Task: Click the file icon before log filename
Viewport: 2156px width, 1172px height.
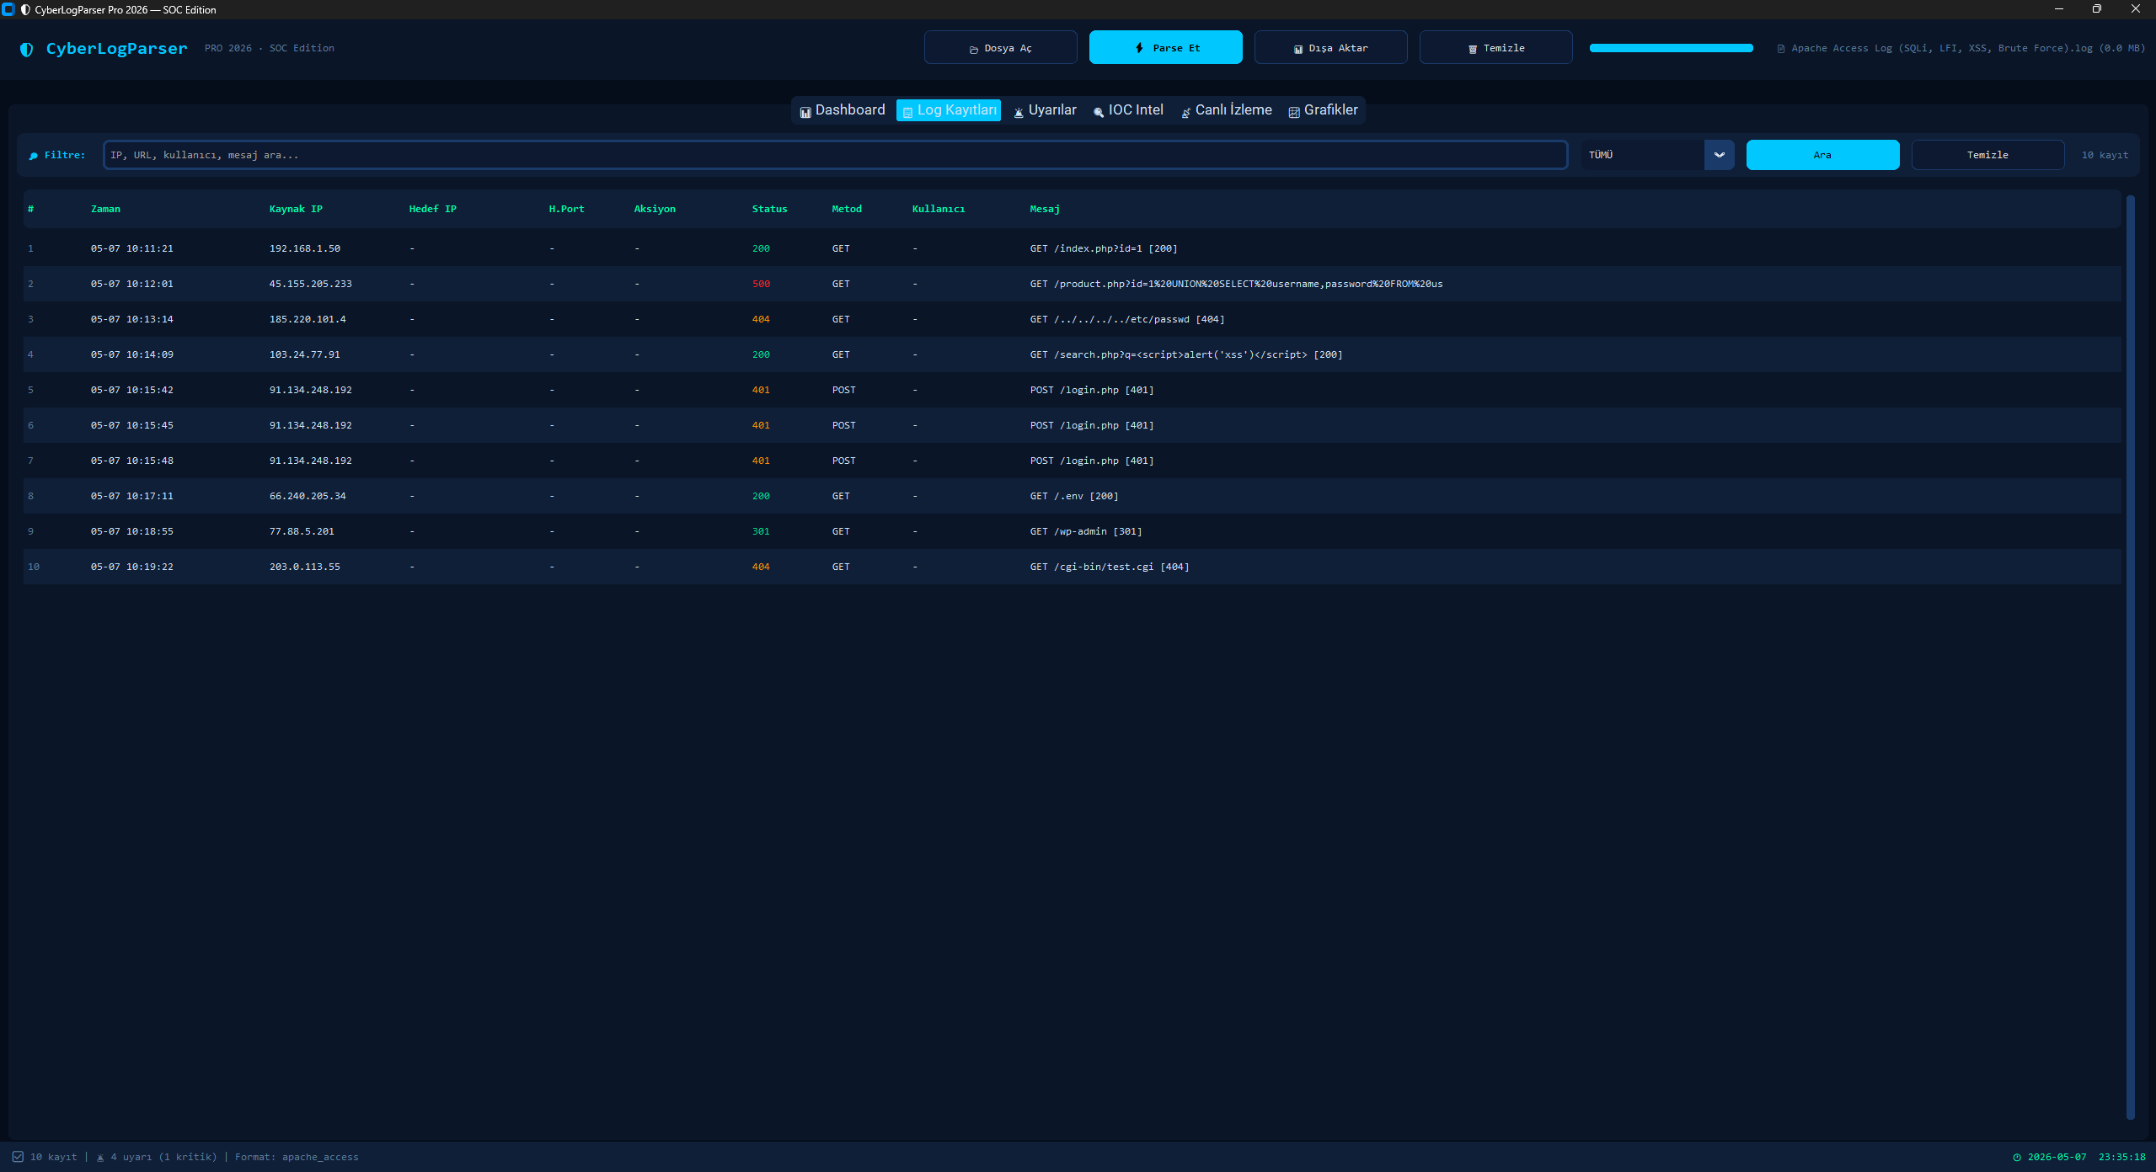Action: click(x=1780, y=49)
